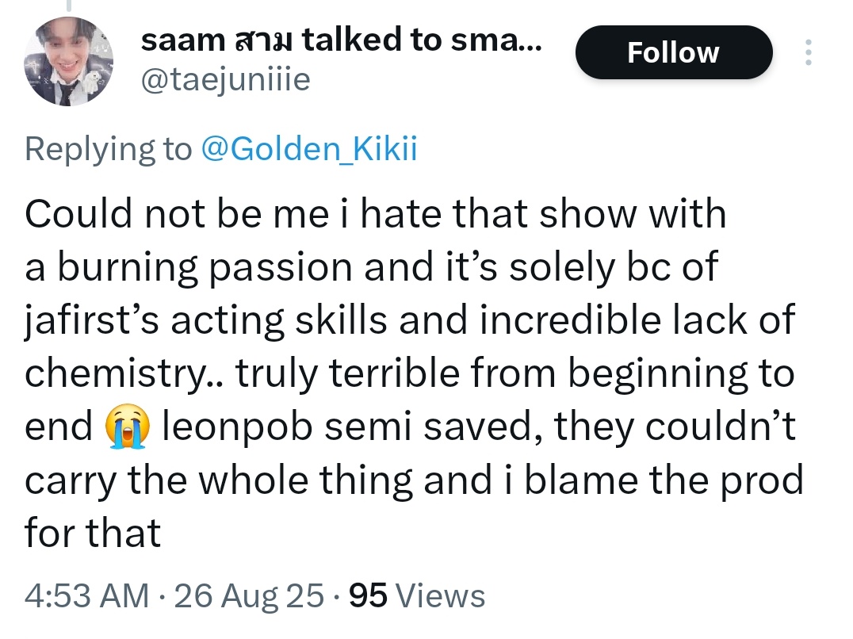The height and width of the screenshot is (639, 853).
Task: Click the Follow button
Action: (673, 53)
